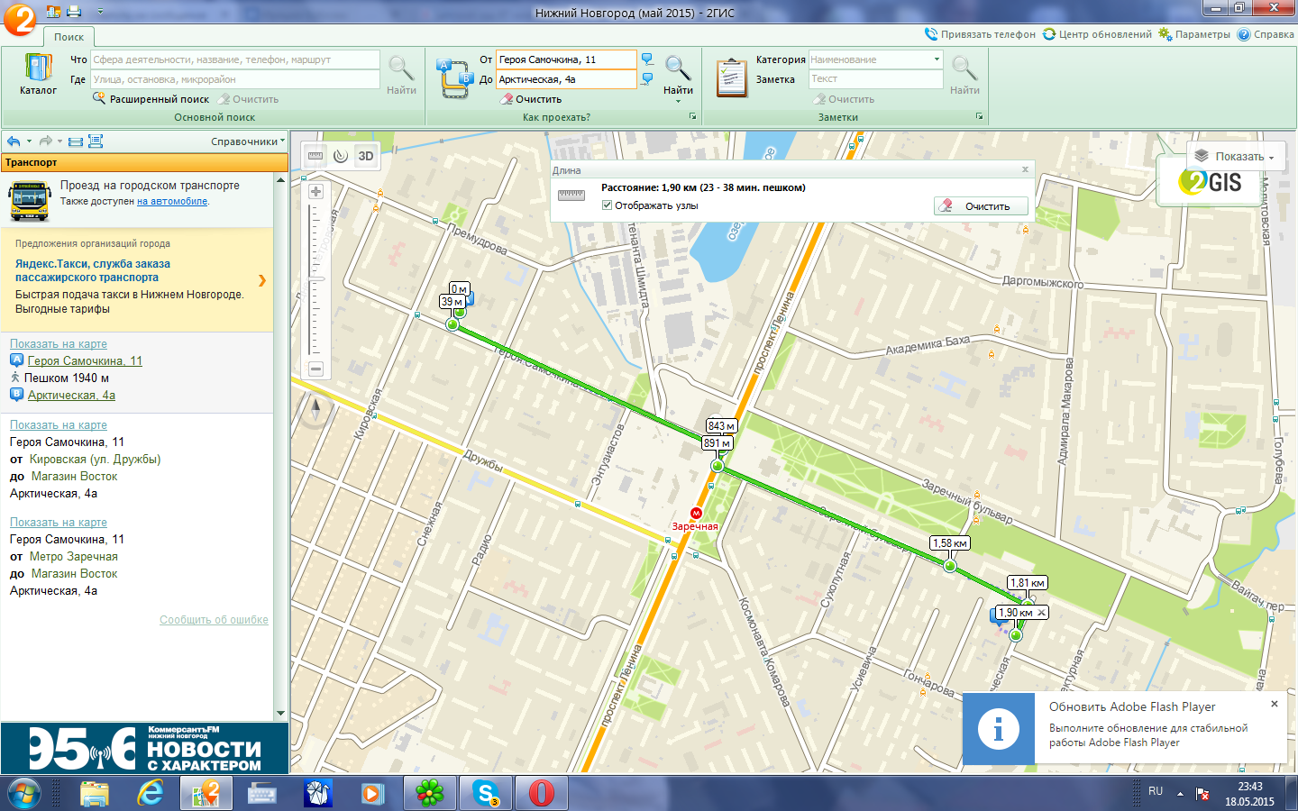Click the printer icon in title bar

coord(74,12)
